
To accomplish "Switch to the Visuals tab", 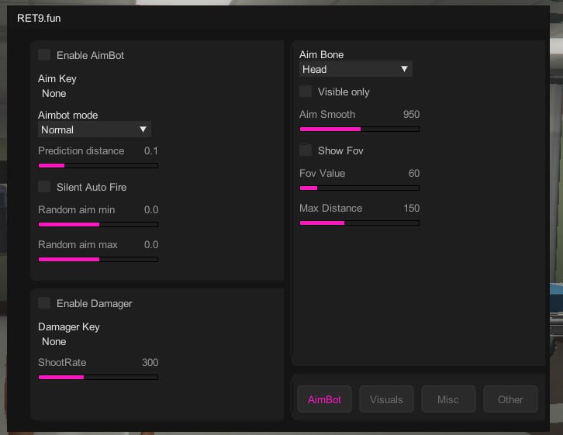I will click(386, 399).
